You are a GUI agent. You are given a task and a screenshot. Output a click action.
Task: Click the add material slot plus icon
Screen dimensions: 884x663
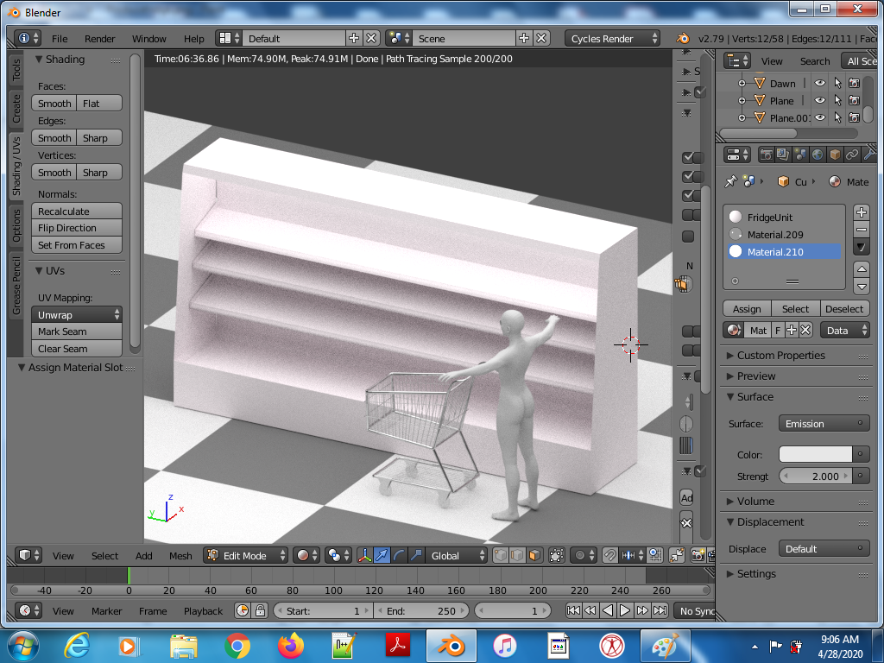click(x=861, y=212)
